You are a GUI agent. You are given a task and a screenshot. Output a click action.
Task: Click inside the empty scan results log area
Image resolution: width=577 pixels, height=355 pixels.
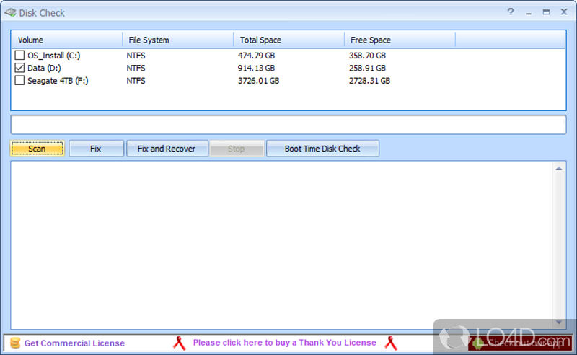click(282, 245)
